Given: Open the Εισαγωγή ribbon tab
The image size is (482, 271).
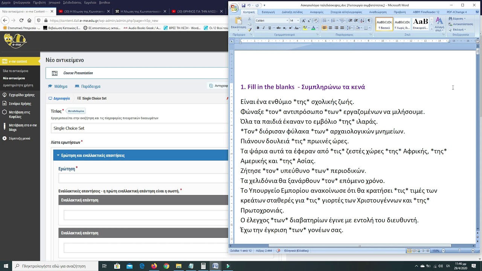Looking at the screenshot, I should pos(268,12).
